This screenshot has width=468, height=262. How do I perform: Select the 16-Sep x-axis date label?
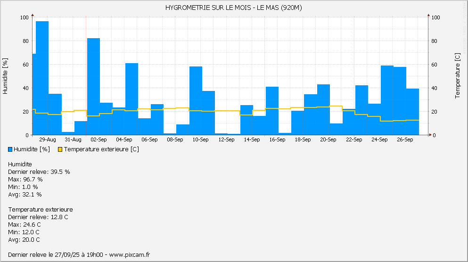point(277,140)
